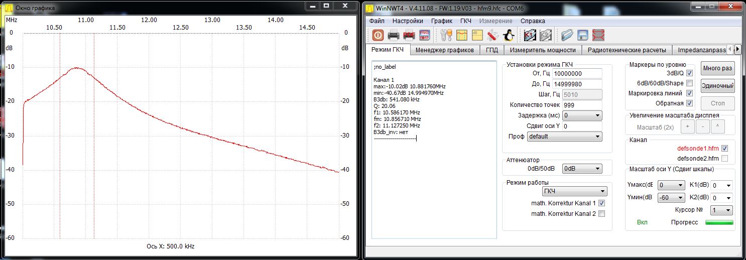The image size is (746, 260).
Task: Open the Режим работы ГКЧ dropdown
Action: pos(574,191)
